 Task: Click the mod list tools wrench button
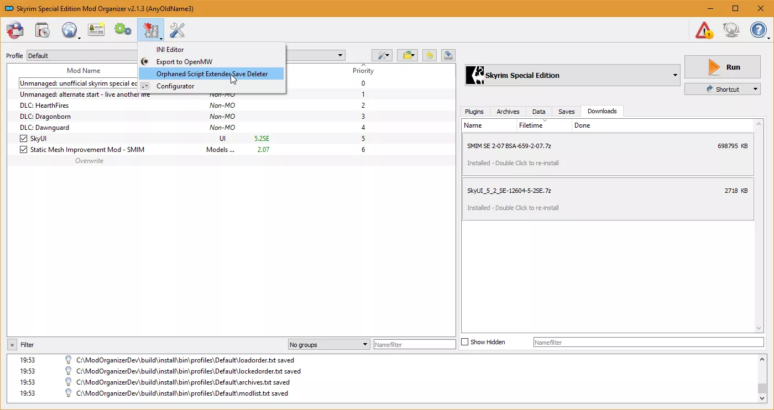[382, 55]
